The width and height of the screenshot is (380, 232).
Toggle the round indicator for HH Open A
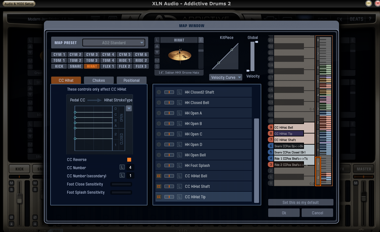pyautogui.click(x=159, y=113)
